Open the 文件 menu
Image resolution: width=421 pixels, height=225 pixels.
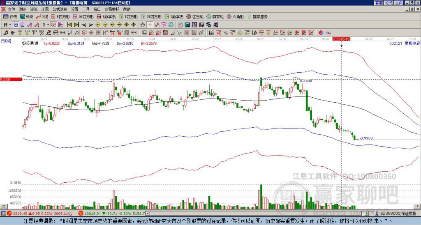tap(12, 9)
